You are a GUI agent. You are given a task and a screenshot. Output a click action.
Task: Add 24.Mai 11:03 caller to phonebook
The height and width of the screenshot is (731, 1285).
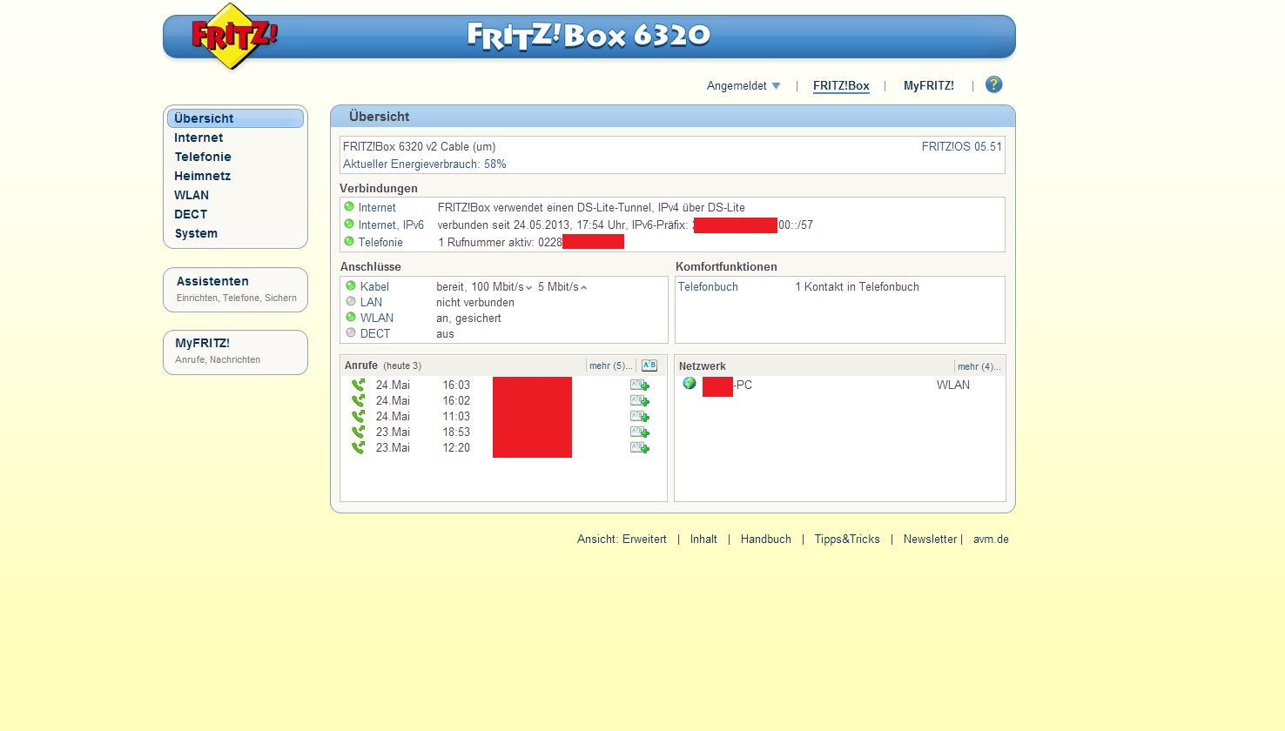pos(640,416)
